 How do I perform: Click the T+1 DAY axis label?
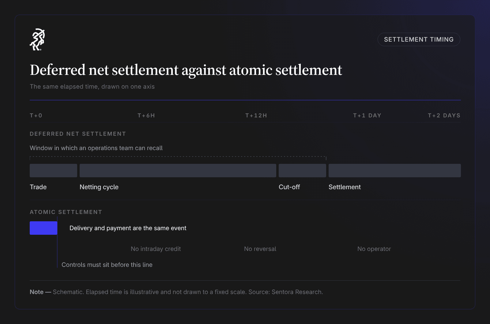[367, 116]
